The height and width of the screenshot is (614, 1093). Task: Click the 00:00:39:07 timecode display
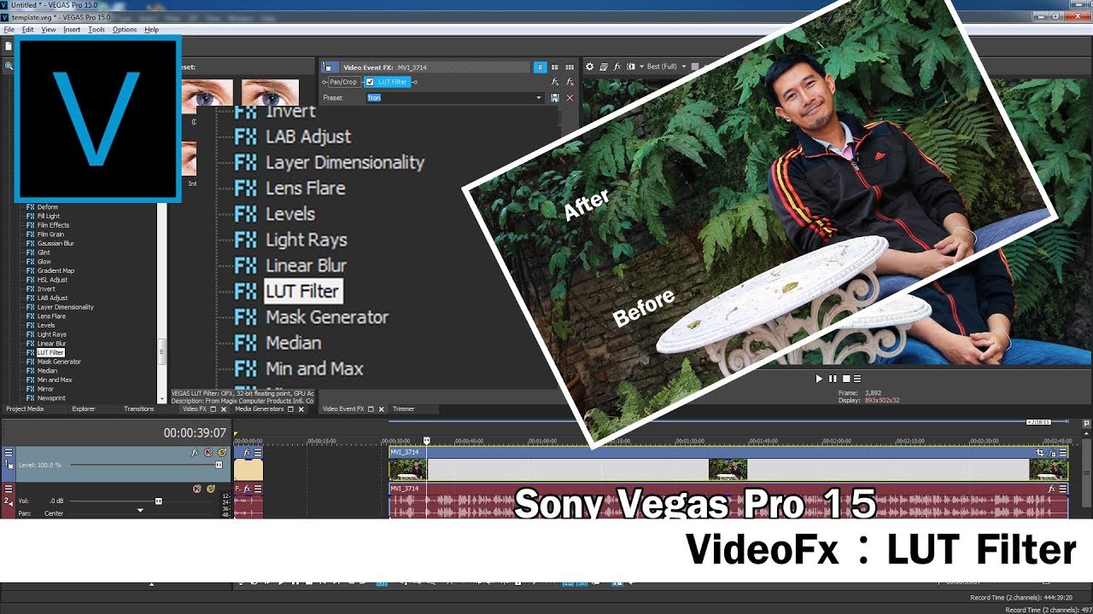(x=195, y=433)
